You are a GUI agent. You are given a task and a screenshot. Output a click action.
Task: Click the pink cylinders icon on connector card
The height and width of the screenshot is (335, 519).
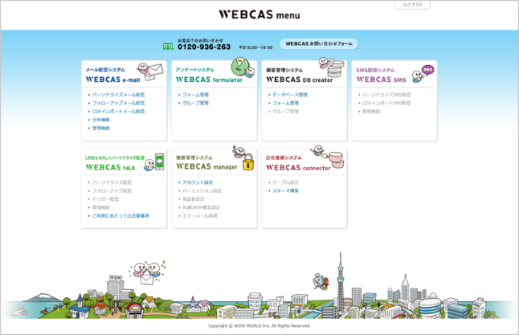336,160
